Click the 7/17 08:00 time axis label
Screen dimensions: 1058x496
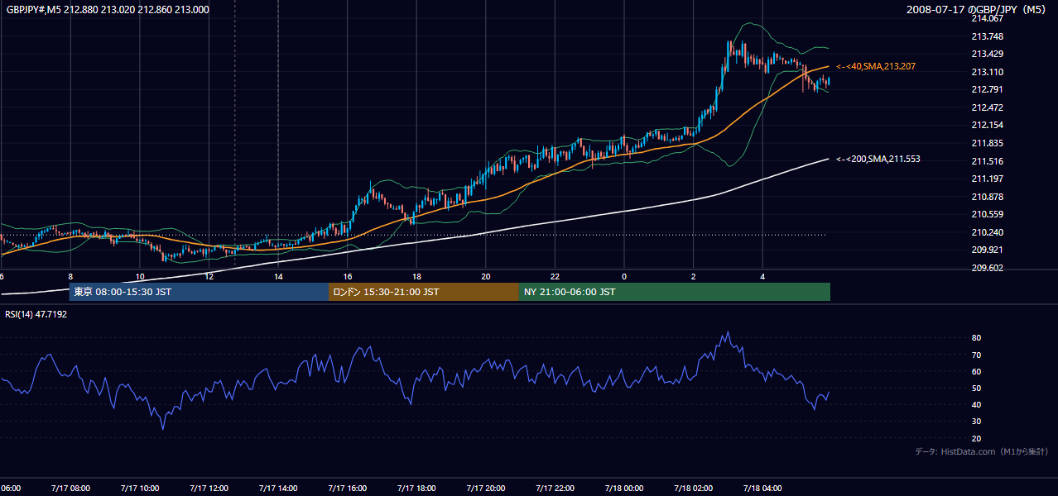[70, 489]
